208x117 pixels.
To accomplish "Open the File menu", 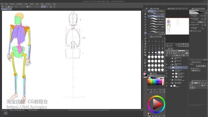I will 2,4.
